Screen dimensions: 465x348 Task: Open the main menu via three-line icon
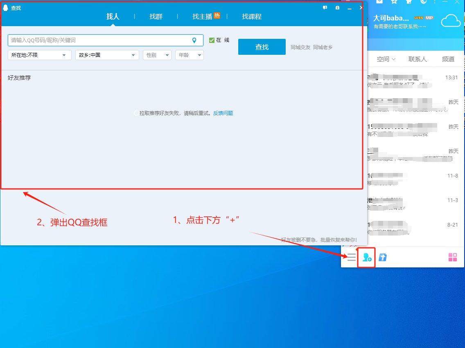click(351, 257)
